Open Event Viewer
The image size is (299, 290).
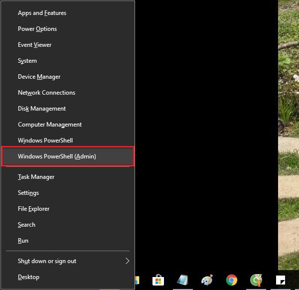point(35,45)
